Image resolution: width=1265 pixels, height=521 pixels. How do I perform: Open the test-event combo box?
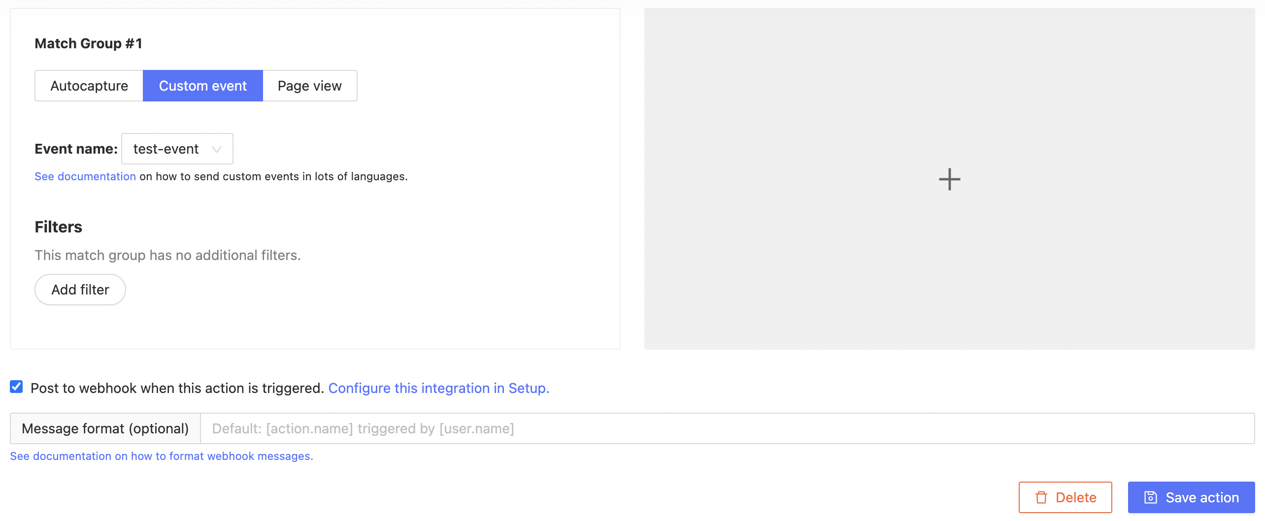click(166, 149)
